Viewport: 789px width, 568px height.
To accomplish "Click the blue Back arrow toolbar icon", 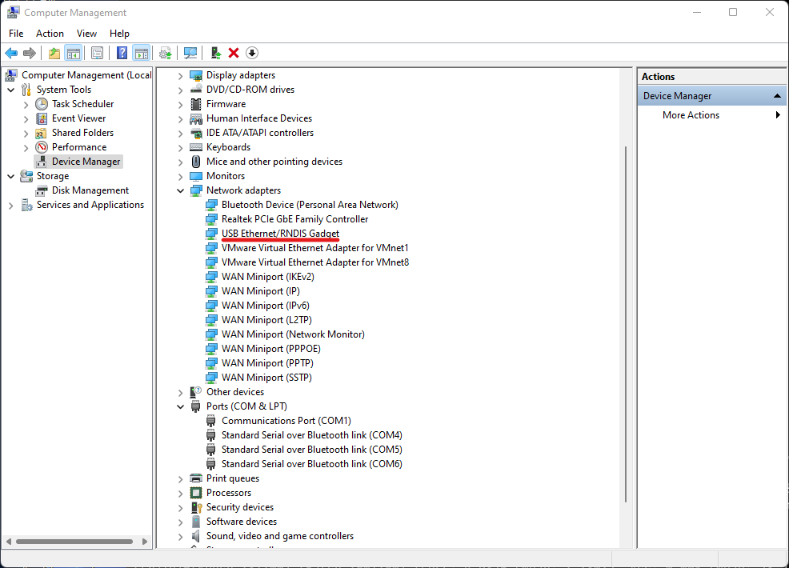I will point(11,53).
